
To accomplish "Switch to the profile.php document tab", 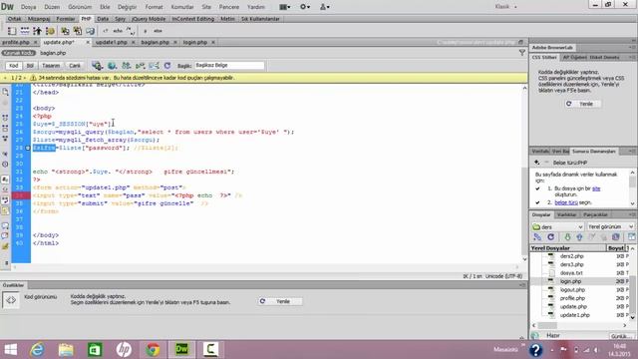I will pos(16,42).
